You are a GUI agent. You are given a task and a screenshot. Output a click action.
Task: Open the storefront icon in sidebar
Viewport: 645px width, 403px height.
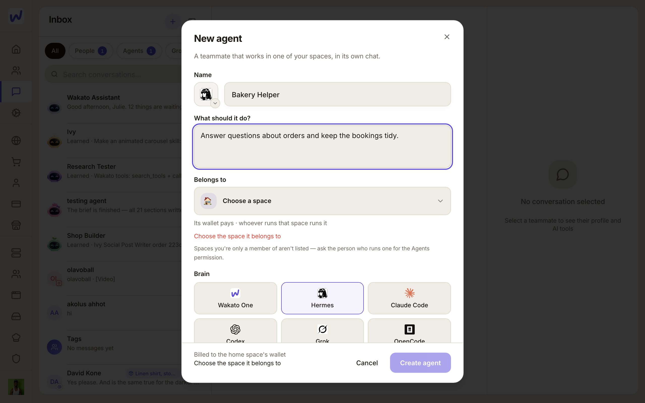16,225
